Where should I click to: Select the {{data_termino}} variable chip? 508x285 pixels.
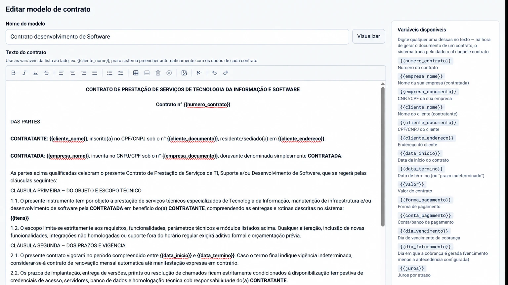(x=421, y=169)
